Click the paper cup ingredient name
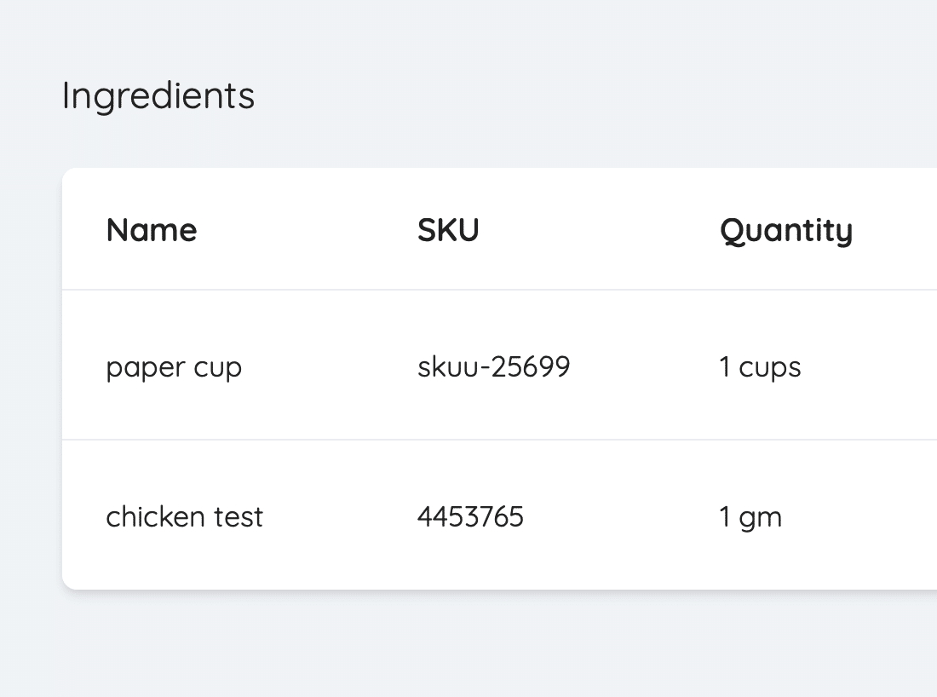 [x=174, y=366]
